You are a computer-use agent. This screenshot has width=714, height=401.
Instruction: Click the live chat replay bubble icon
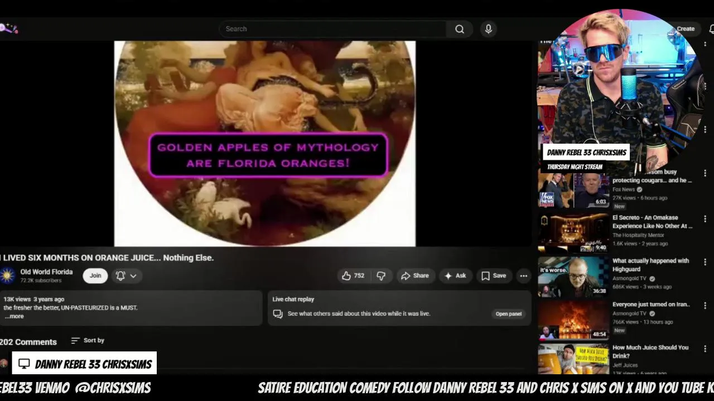(277, 314)
